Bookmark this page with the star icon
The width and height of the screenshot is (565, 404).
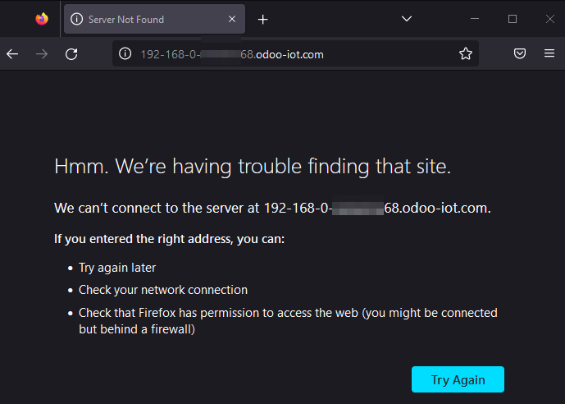click(466, 54)
